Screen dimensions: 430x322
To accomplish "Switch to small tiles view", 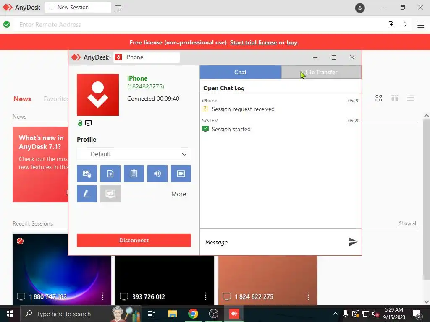I will coord(395,98).
